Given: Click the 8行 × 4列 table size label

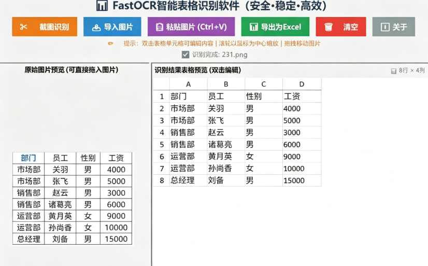Looking at the screenshot, I should [411, 71].
